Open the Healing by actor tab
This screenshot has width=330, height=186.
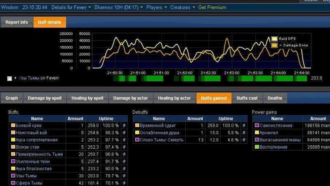[174, 98]
